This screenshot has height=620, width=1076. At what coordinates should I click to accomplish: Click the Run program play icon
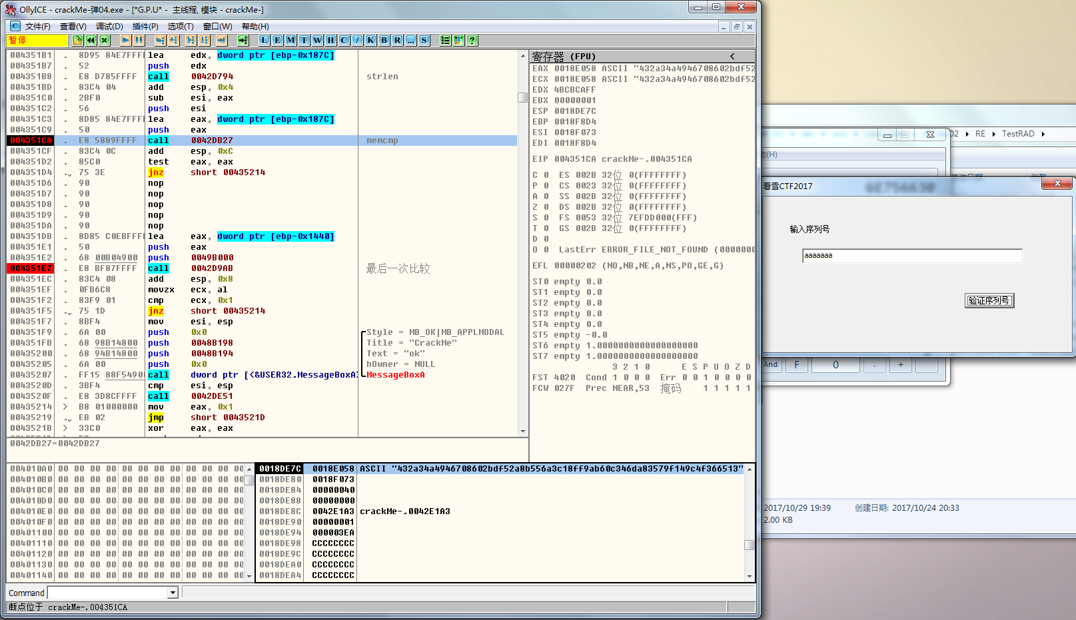(125, 40)
